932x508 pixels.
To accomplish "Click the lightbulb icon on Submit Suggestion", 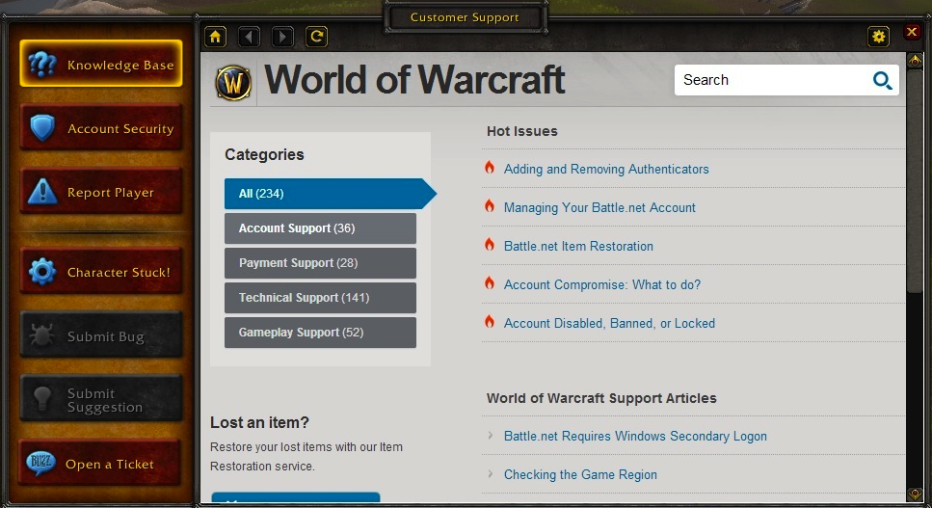I will coord(42,399).
